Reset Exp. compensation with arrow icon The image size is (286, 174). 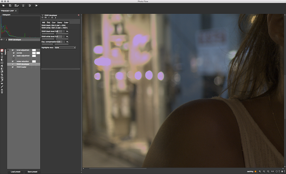pyautogui.click(x=67, y=42)
